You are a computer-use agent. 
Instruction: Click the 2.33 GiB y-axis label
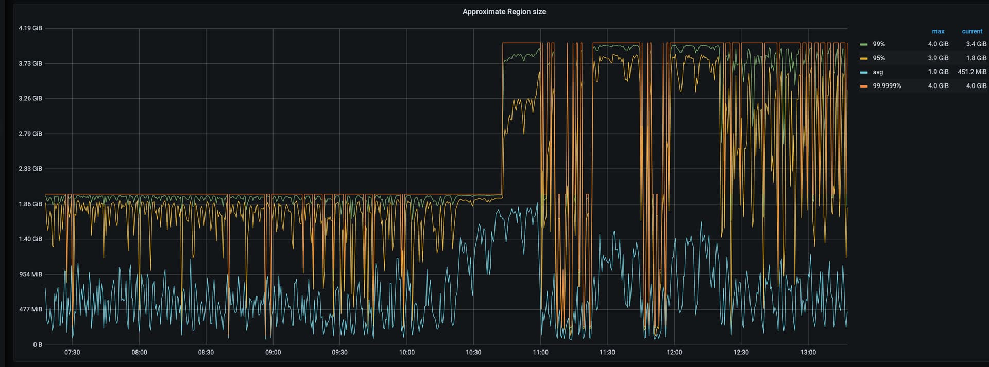tap(30, 169)
